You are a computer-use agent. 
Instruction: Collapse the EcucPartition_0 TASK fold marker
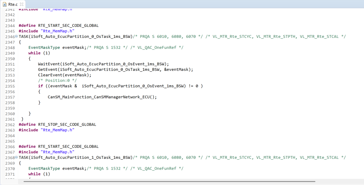(x=16, y=37)
